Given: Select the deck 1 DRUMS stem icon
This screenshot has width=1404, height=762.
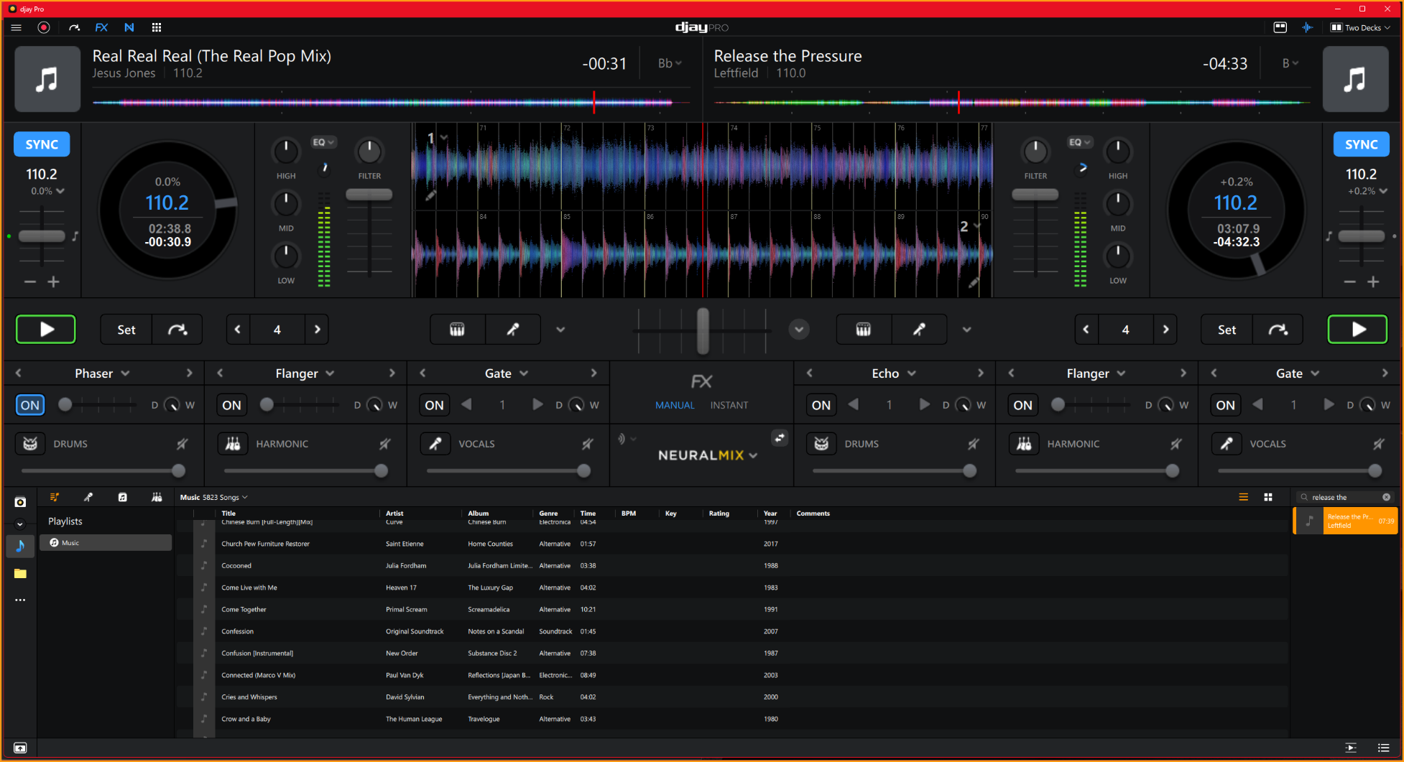Looking at the screenshot, I should pyautogui.click(x=30, y=444).
